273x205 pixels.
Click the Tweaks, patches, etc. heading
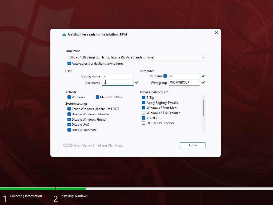[154, 92]
